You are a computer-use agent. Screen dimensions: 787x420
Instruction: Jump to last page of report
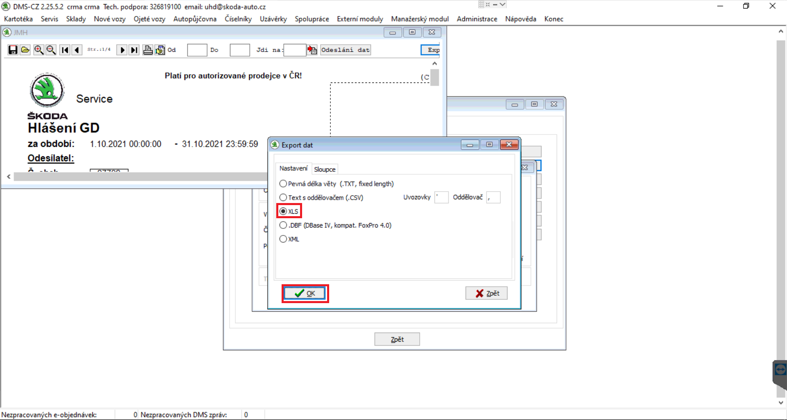pyautogui.click(x=134, y=50)
